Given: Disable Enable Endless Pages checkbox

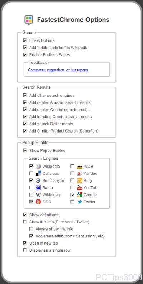Looking at the screenshot, I should tap(25, 54).
